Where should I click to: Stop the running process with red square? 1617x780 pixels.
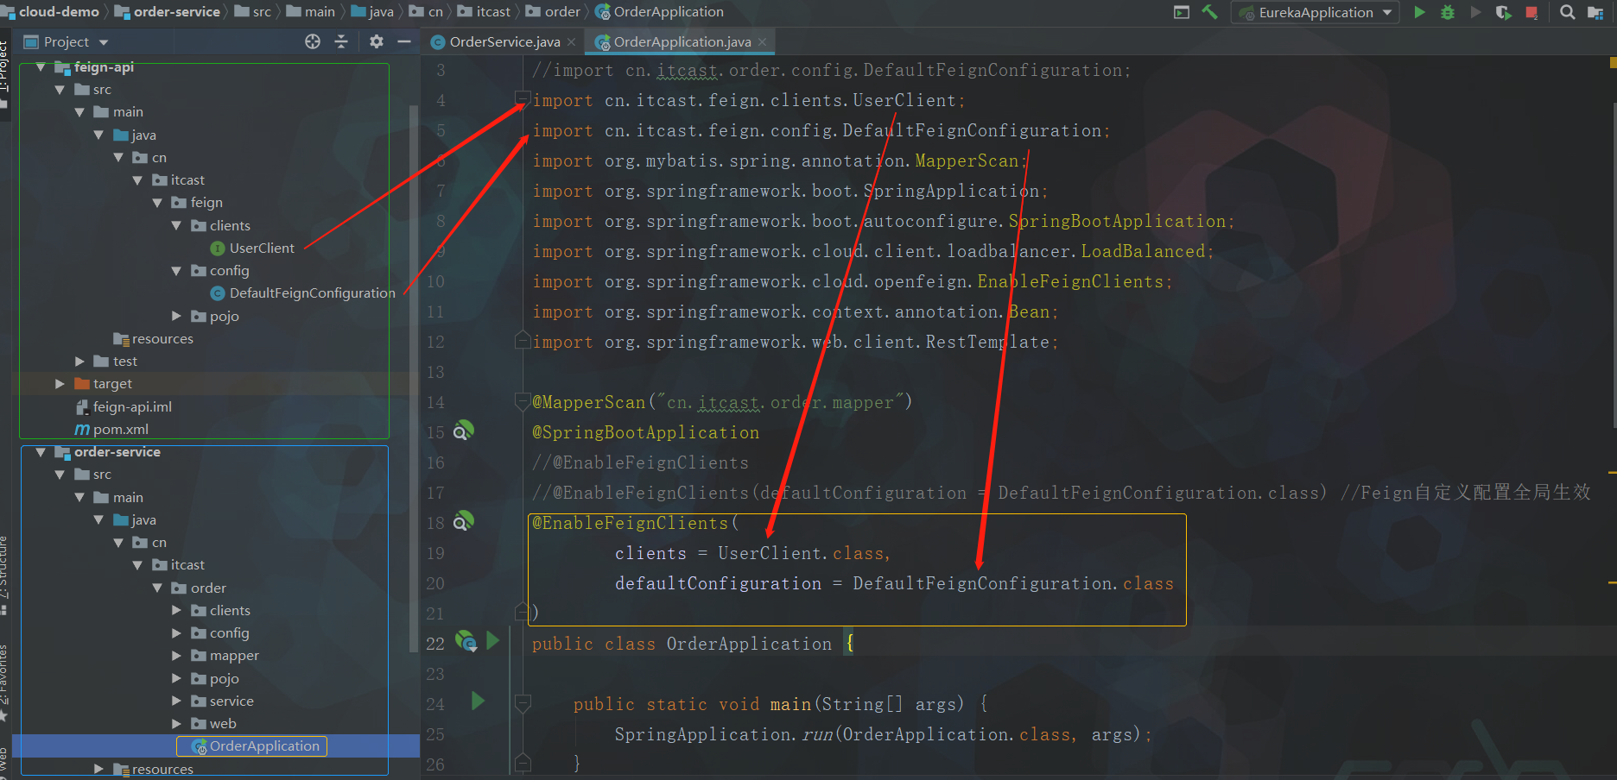1531,12
